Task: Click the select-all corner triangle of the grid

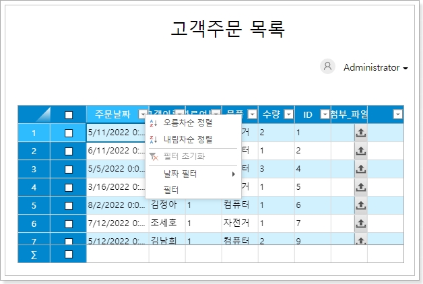Action: [34, 115]
